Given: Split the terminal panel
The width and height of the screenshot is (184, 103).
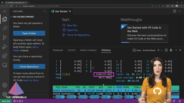Looking at the screenshot, I should 166,50.
